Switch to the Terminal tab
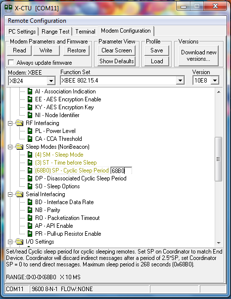 click(85, 32)
